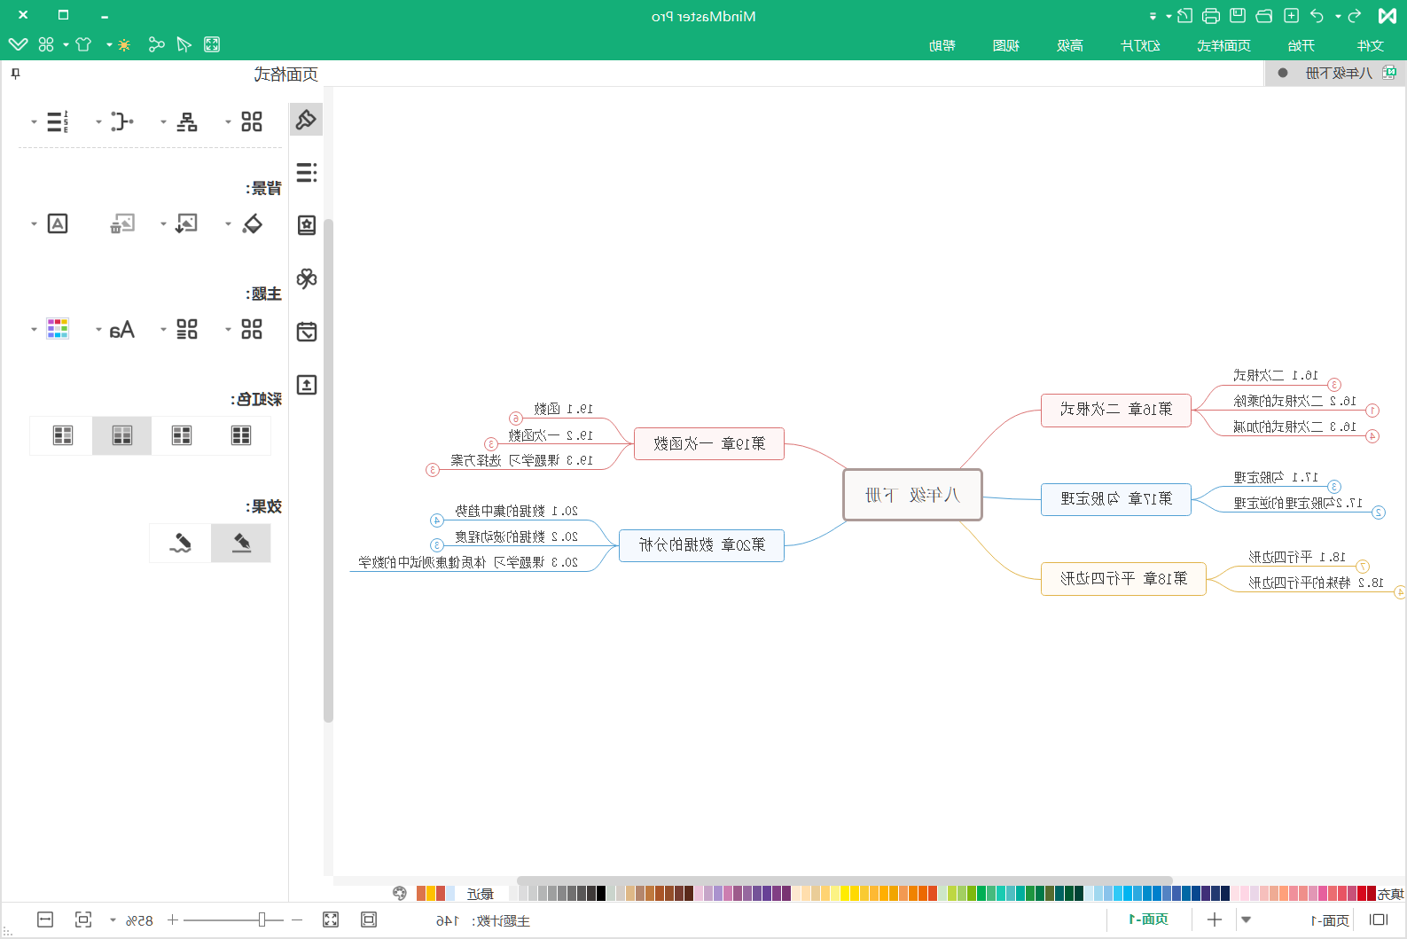Open the outline list panel tab

click(306, 172)
